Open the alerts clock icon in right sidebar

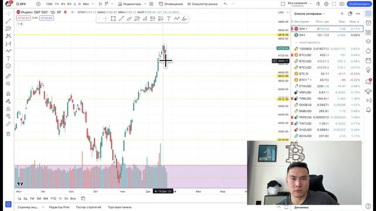click(368, 23)
